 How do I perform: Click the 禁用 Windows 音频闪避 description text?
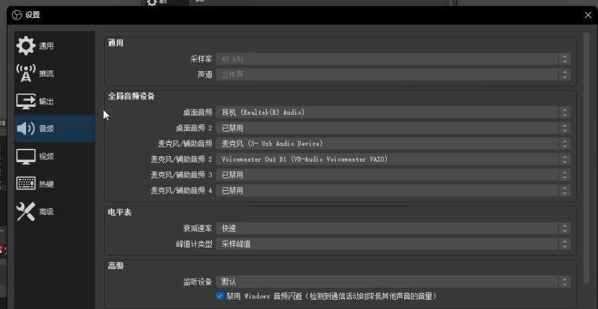pyautogui.click(x=331, y=296)
